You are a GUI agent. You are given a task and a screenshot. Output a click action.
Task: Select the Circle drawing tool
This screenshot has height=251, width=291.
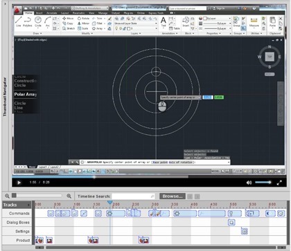[x=38, y=21]
